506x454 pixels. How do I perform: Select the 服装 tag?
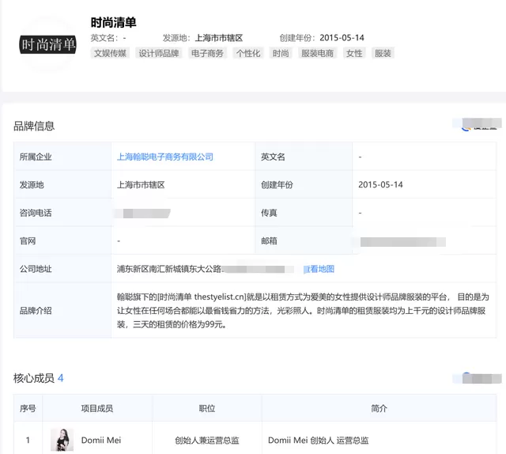pyautogui.click(x=383, y=53)
